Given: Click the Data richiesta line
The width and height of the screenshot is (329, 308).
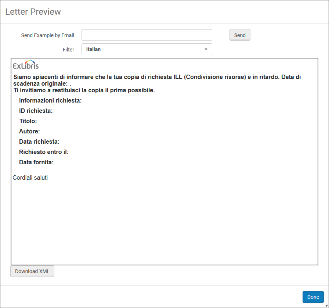Looking at the screenshot, I should (x=39, y=142).
